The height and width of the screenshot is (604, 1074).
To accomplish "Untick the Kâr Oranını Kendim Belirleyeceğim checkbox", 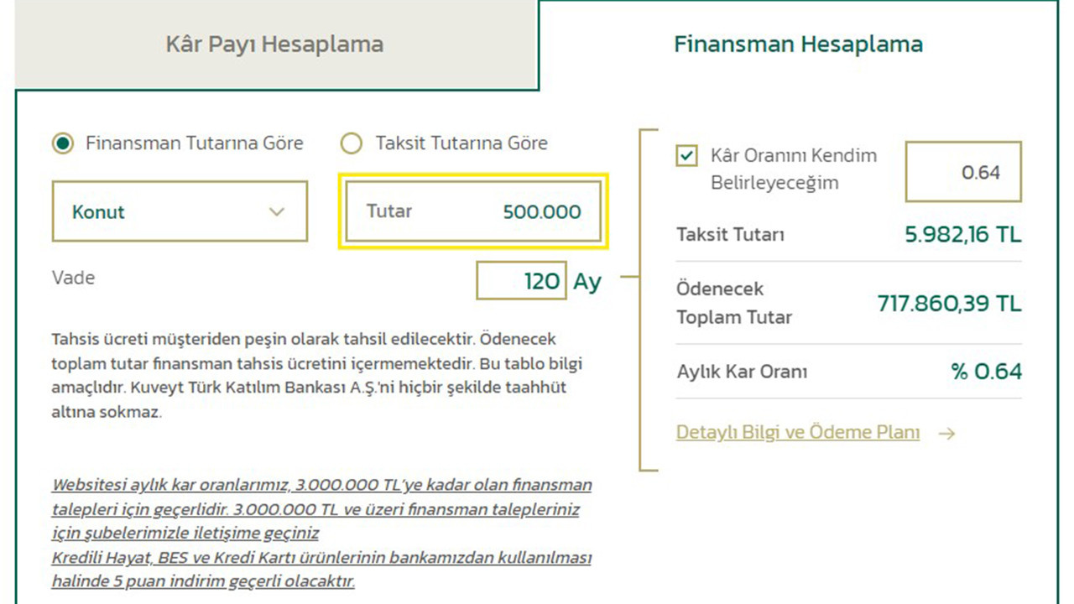I will point(686,156).
